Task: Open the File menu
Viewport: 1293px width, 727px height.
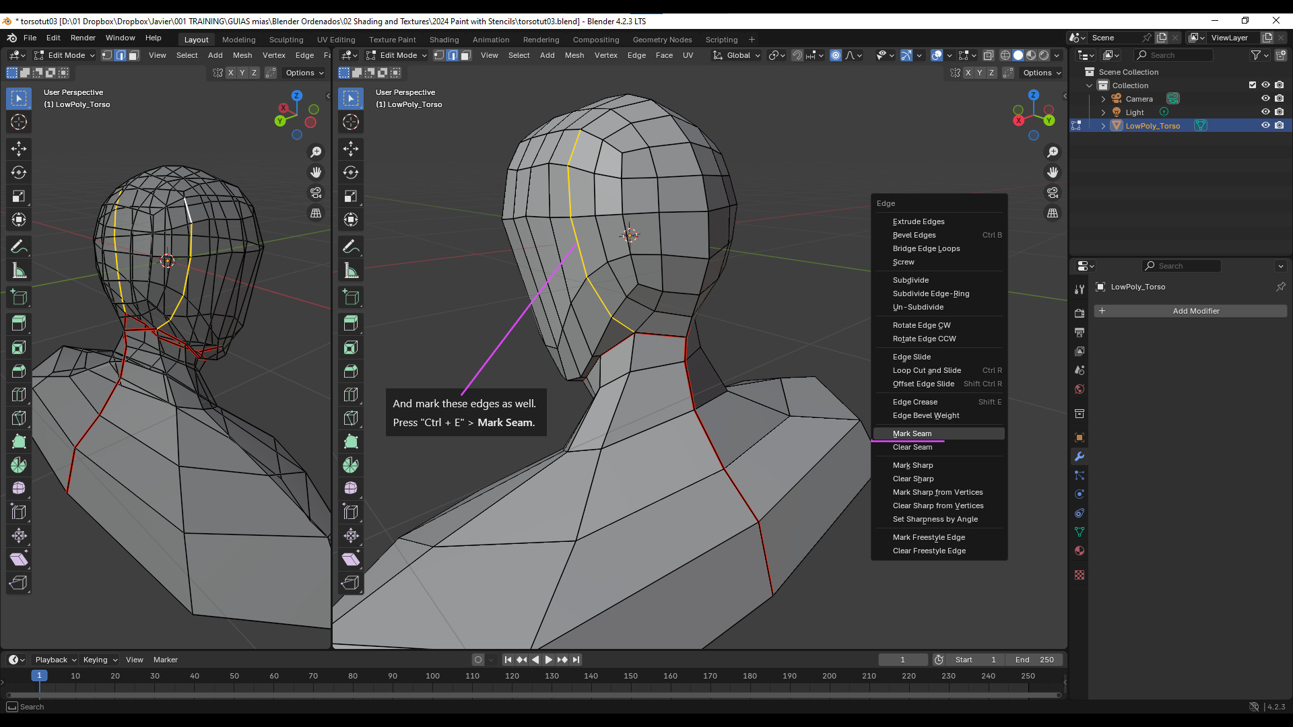Action: 30,38
